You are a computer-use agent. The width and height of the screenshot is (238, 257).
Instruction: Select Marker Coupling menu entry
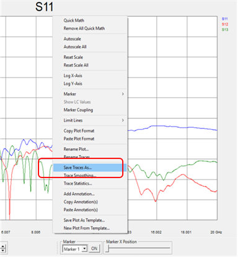coord(90,110)
